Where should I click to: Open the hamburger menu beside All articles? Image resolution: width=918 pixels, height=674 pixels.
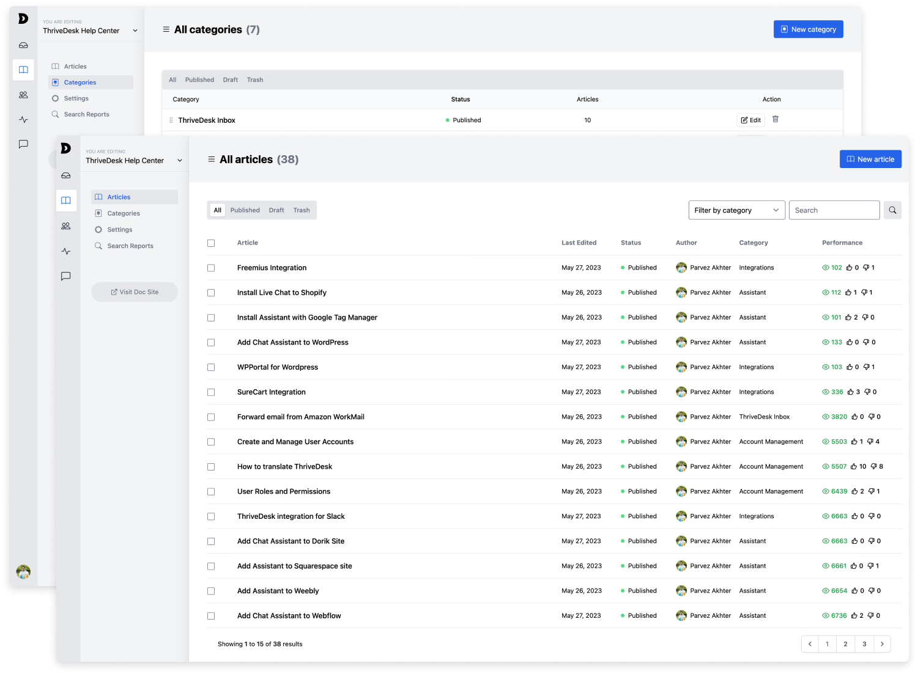click(x=211, y=159)
